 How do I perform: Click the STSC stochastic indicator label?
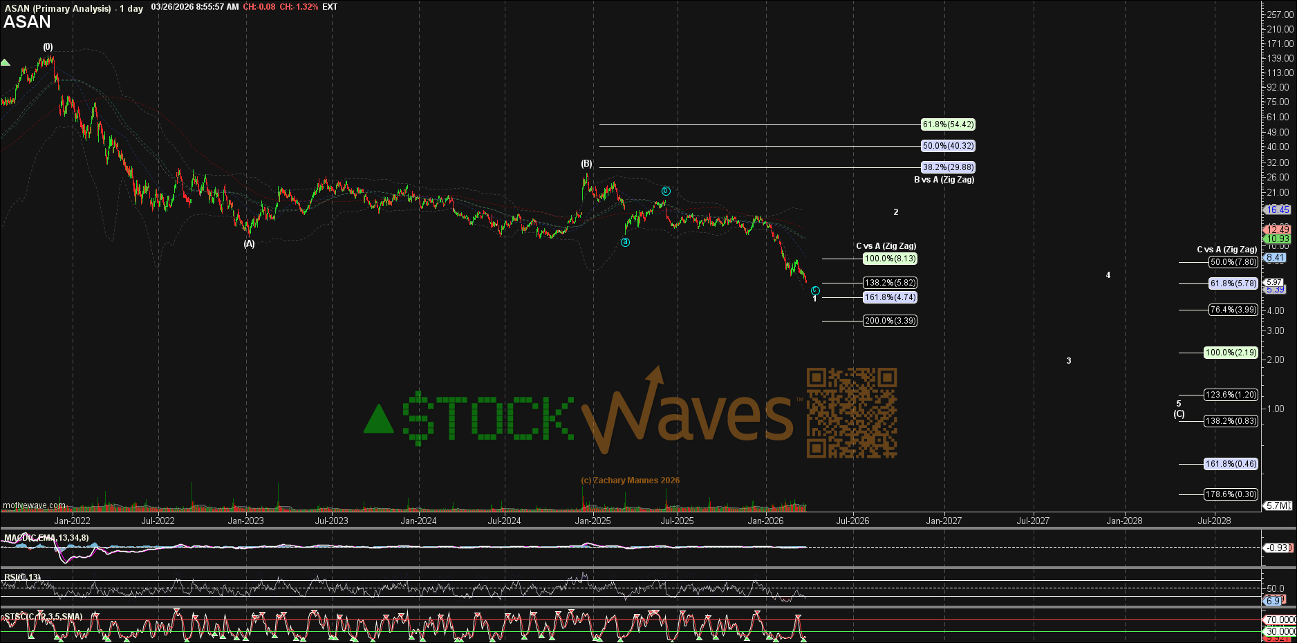(43, 617)
